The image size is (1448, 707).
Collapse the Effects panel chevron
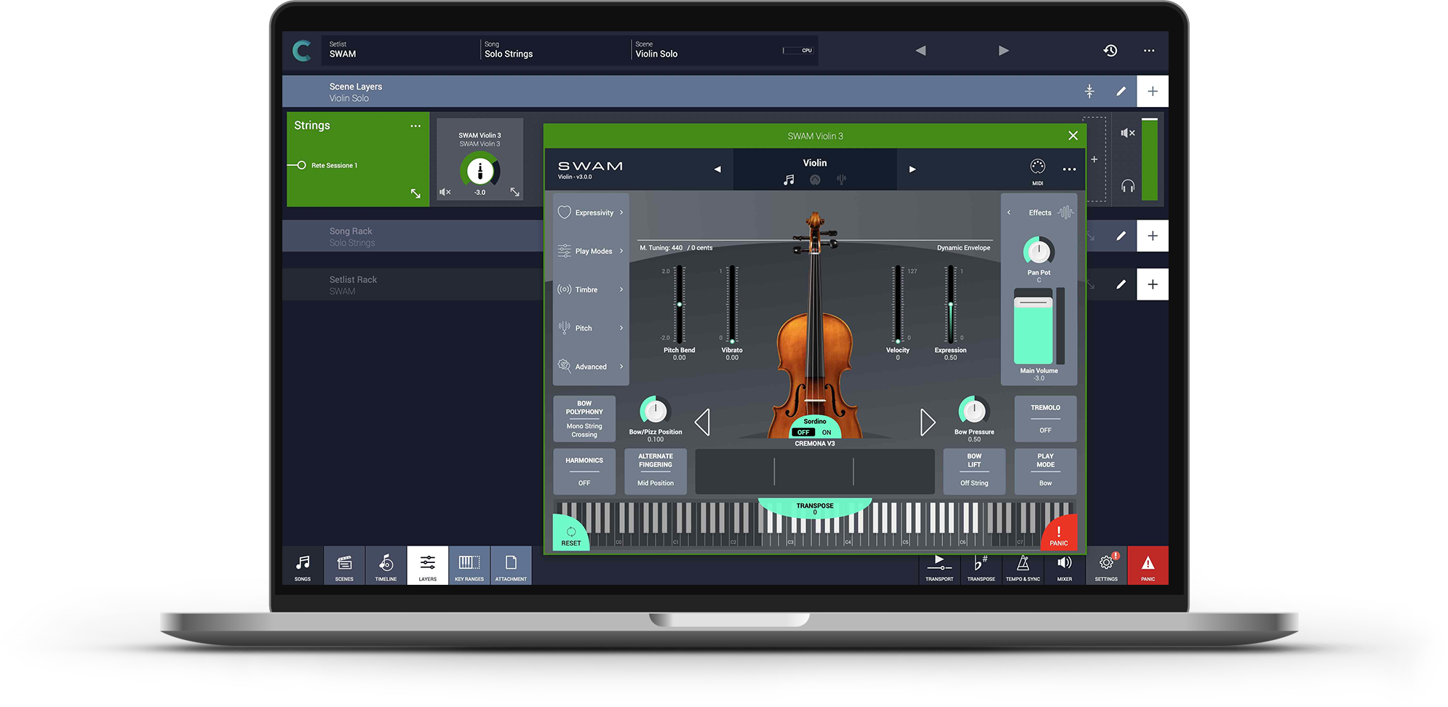point(1009,212)
